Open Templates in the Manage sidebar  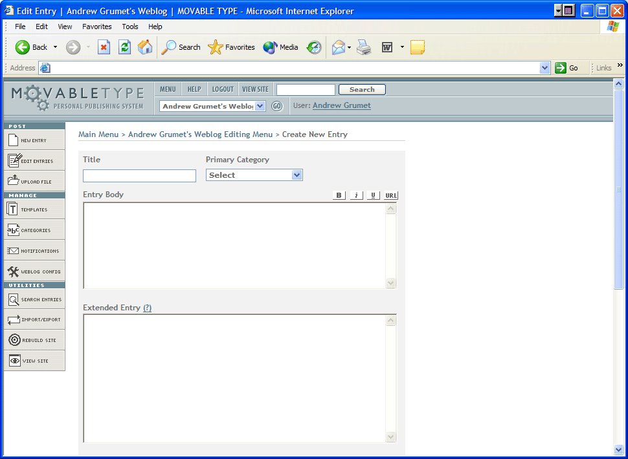pos(34,209)
